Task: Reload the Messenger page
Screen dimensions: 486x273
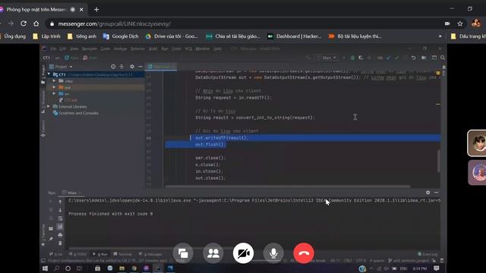Action: pos(24,24)
